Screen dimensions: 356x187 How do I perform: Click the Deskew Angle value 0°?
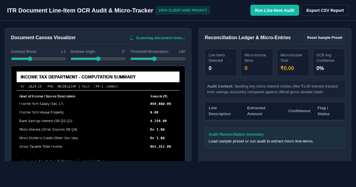124,52
